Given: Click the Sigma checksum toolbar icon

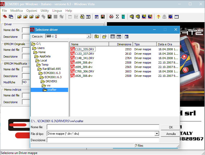Looking at the screenshot, I should point(117,17).
